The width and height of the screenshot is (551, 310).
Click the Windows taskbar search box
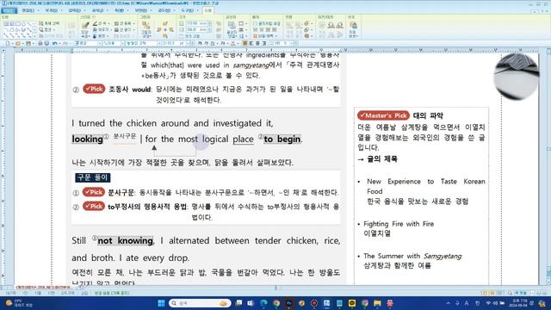[x=200, y=303]
